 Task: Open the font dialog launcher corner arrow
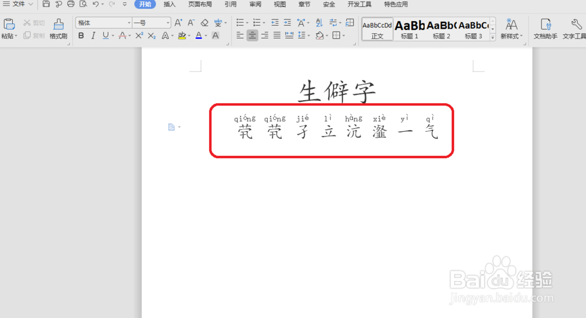tap(227, 44)
